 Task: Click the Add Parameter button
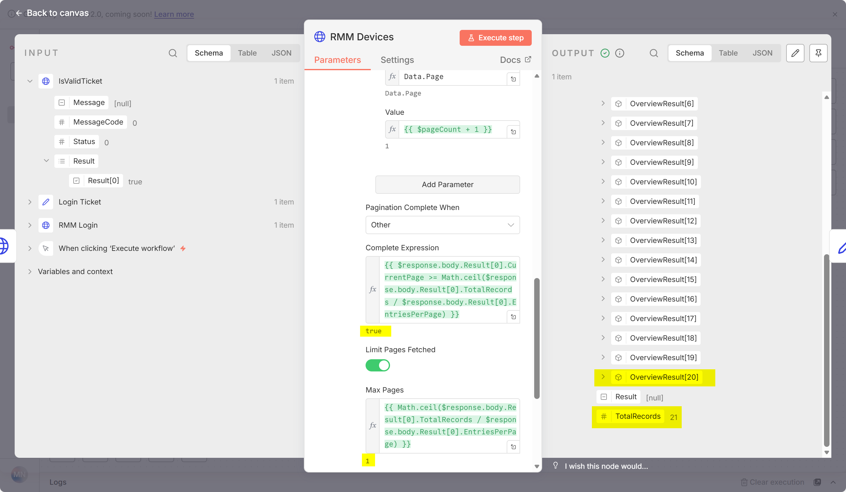click(447, 184)
